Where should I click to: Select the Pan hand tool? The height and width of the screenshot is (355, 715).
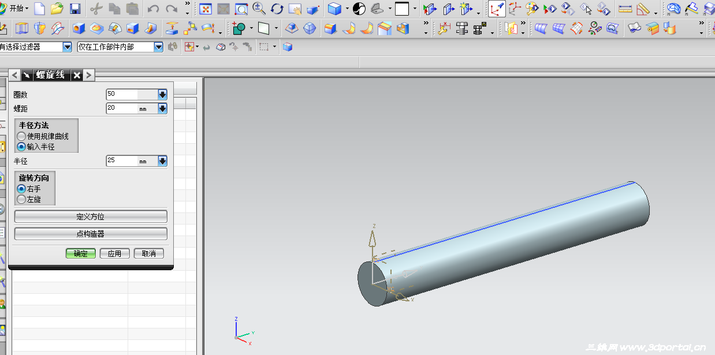(295, 9)
